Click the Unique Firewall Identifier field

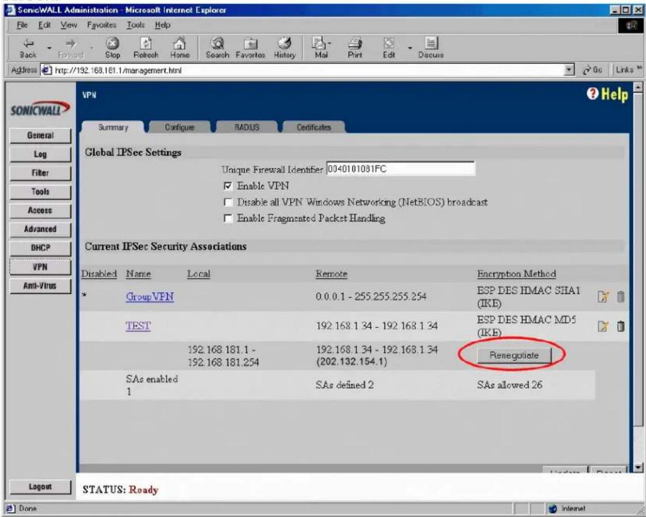point(401,168)
